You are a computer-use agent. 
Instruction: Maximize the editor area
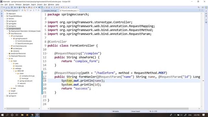(202, 10)
